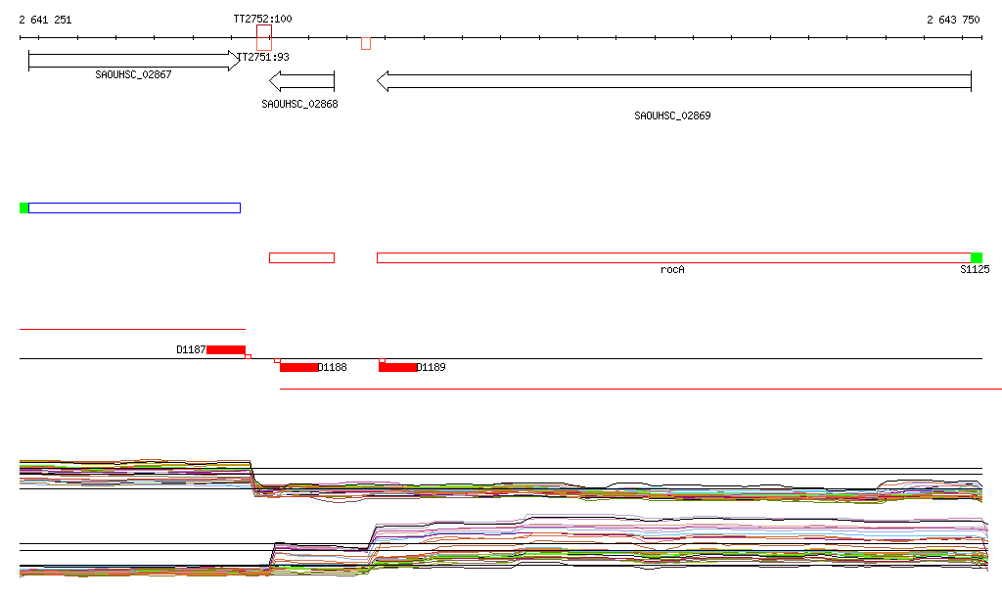Viewport: 1002px width, 598px height.
Task: Click the 2 641 251 start coordinate
Action: pos(45,20)
